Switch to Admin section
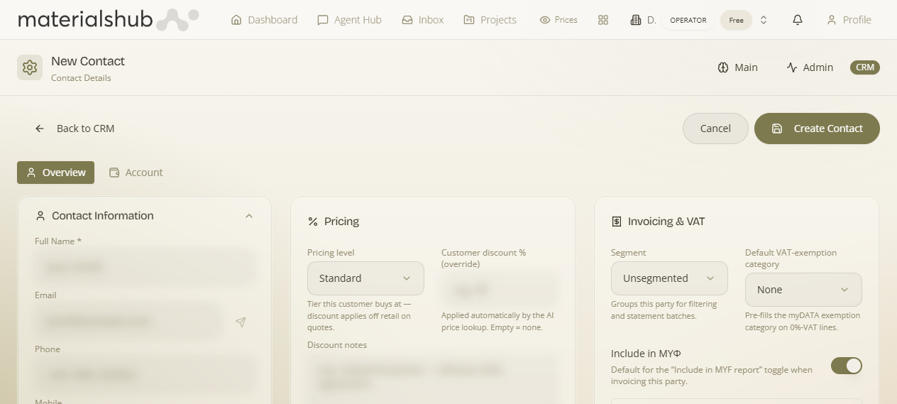The width and height of the screenshot is (897, 404). click(810, 67)
